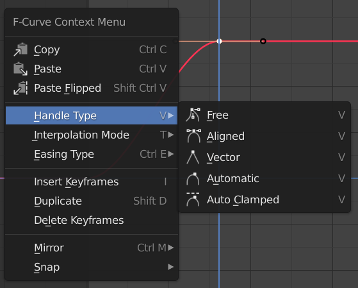The height and width of the screenshot is (288, 358).
Task: Open the Mirror submenu
Action: [92, 248]
